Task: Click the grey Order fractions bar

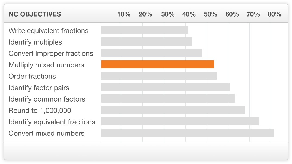Action: coord(159,76)
